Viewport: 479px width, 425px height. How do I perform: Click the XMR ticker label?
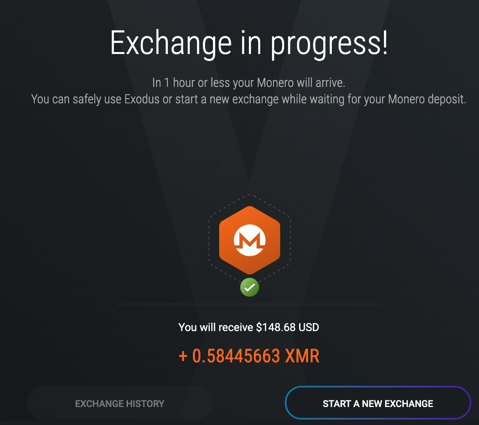click(x=303, y=356)
